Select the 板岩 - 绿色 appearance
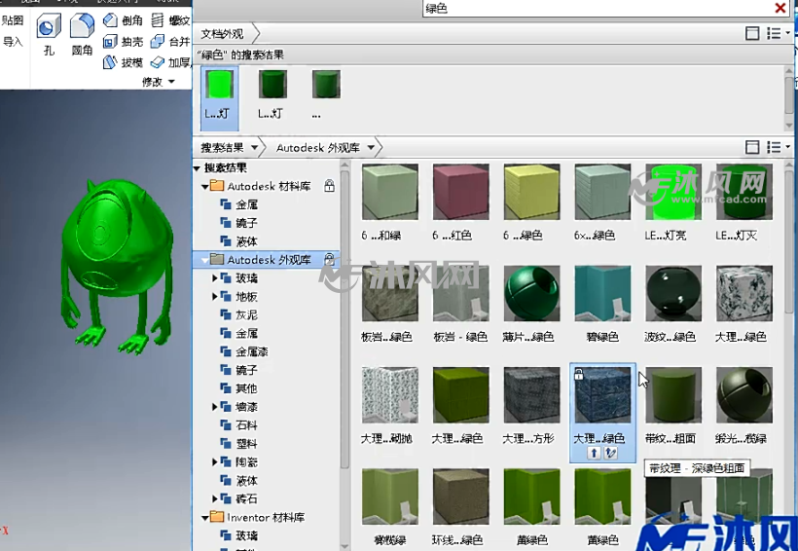This screenshot has height=551, width=798. (x=460, y=294)
